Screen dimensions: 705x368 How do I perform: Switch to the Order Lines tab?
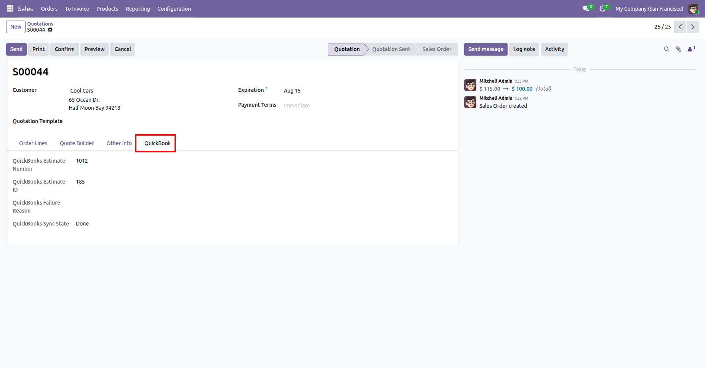tap(33, 143)
